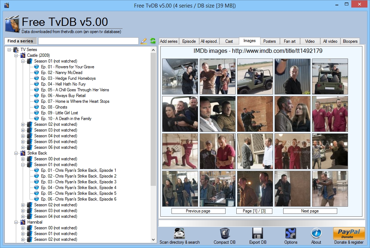Collapse the Hannibal series node

tap(16, 222)
